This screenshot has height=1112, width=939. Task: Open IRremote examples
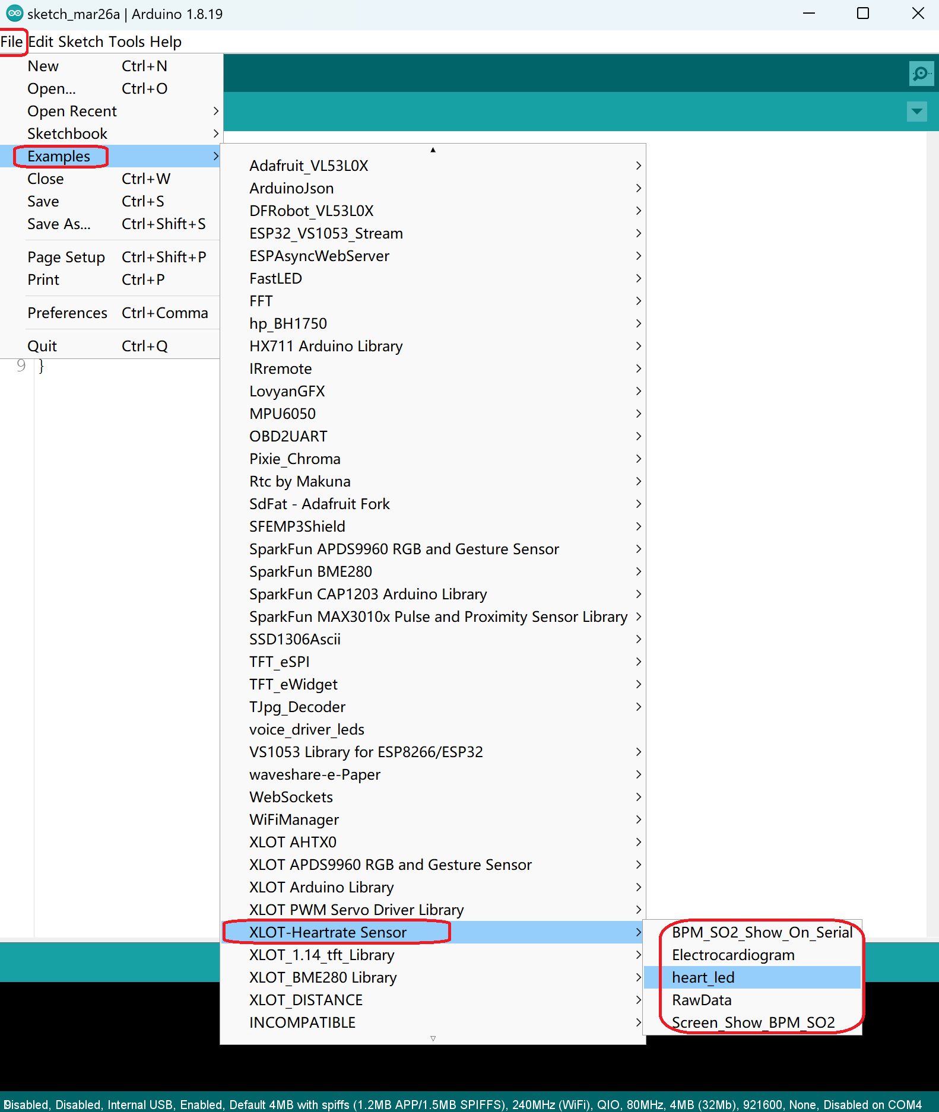(433, 368)
